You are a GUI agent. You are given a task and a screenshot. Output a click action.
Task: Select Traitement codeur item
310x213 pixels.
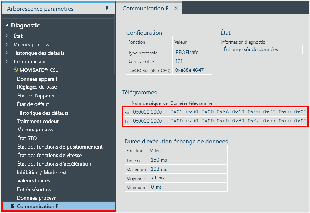(38, 121)
